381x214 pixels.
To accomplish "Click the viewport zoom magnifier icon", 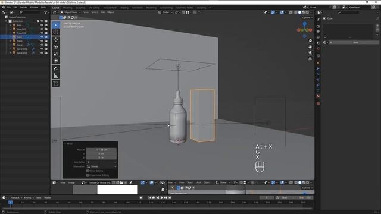I will (310, 41).
